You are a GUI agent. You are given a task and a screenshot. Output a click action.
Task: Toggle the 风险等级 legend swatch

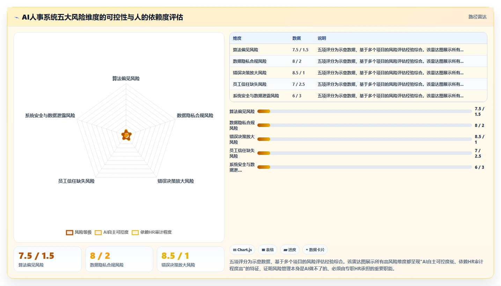point(69,232)
